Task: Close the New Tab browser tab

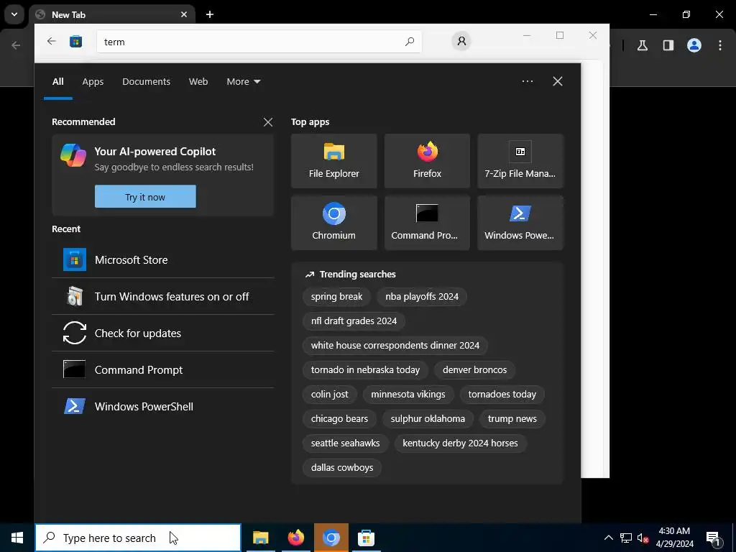Action: tap(184, 14)
